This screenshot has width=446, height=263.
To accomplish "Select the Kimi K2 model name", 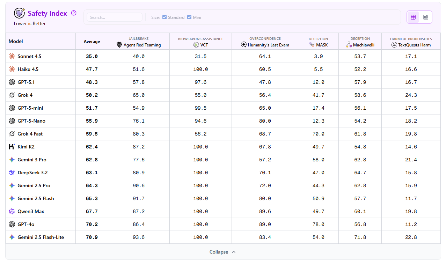I will click(x=26, y=147).
